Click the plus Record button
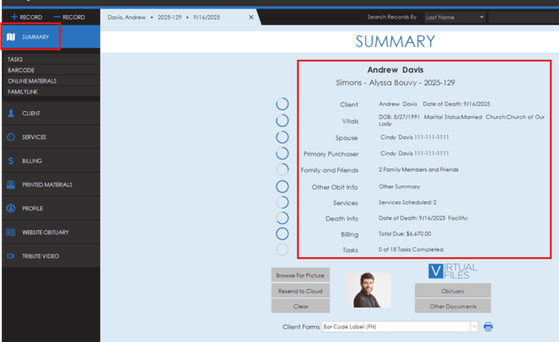 25,17
